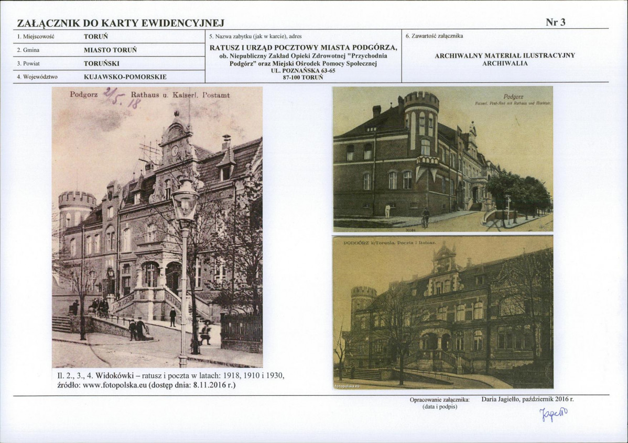628x443 pixels.
Task: Click the UL. POZNAŃSKA 63-65 address line
Action: coord(303,71)
